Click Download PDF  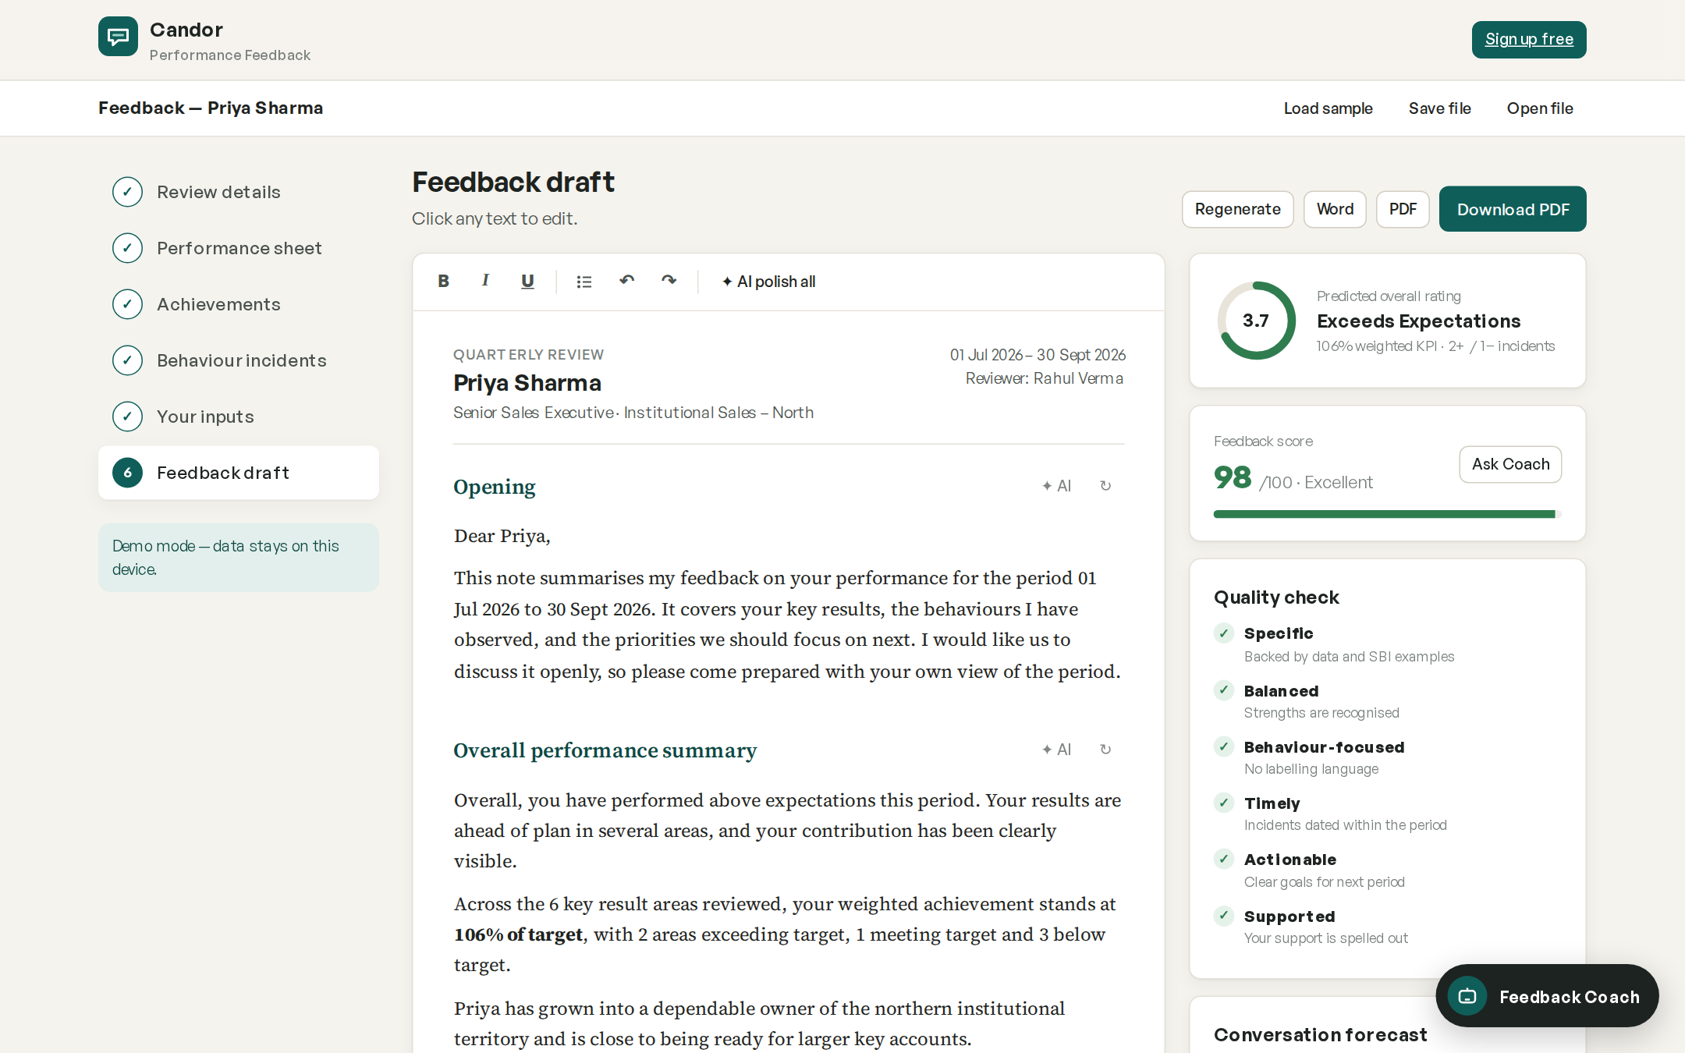point(1513,209)
